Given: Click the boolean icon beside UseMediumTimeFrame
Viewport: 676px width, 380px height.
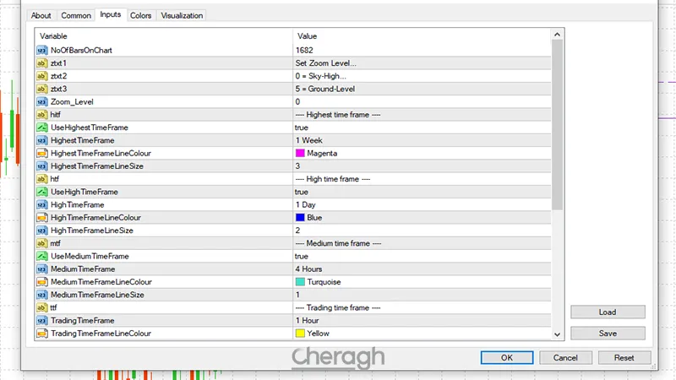Looking at the screenshot, I should pyautogui.click(x=42, y=256).
